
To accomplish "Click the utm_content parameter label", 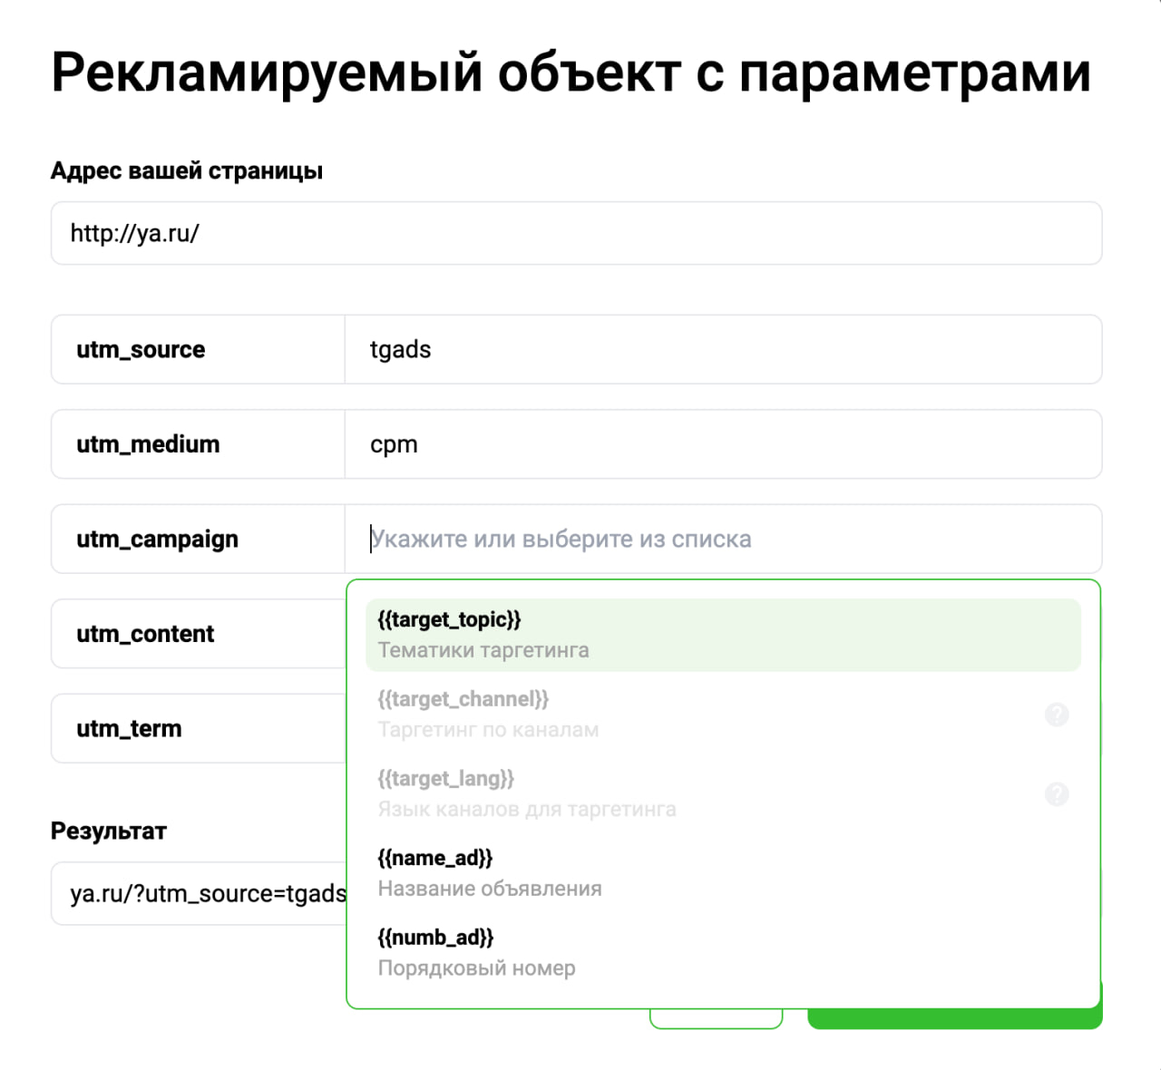I will click(145, 634).
